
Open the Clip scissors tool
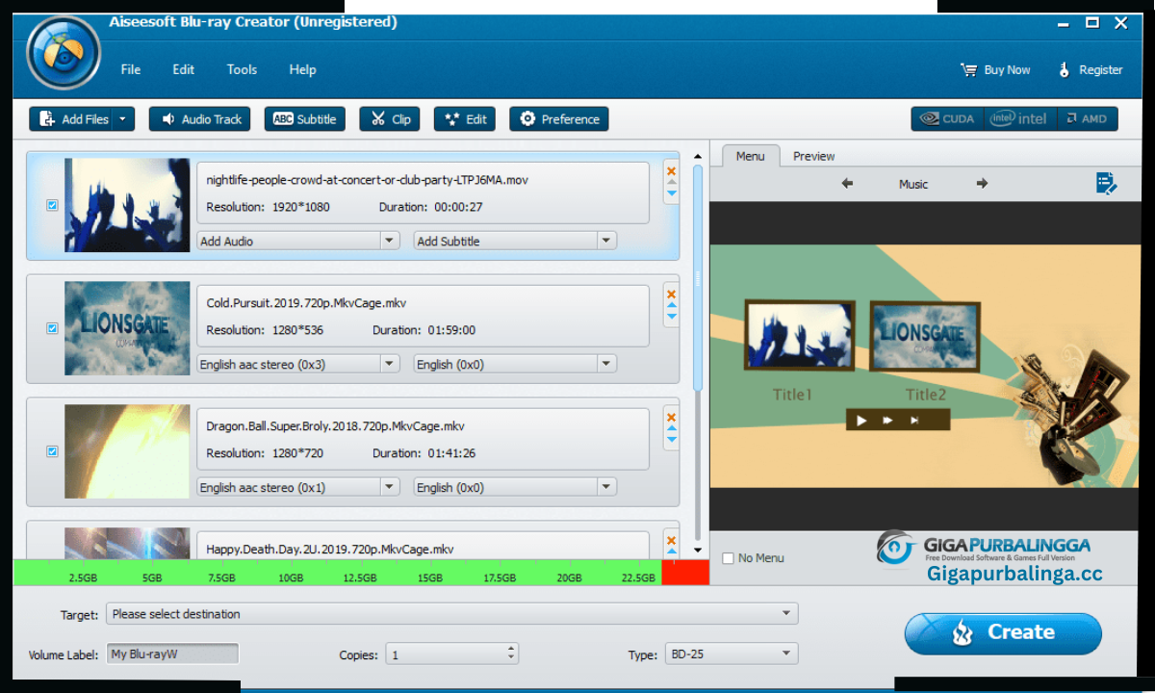[390, 119]
